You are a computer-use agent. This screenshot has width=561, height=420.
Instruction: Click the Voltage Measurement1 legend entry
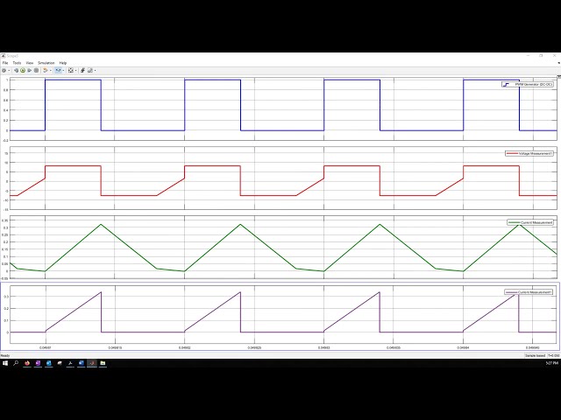click(x=529, y=153)
